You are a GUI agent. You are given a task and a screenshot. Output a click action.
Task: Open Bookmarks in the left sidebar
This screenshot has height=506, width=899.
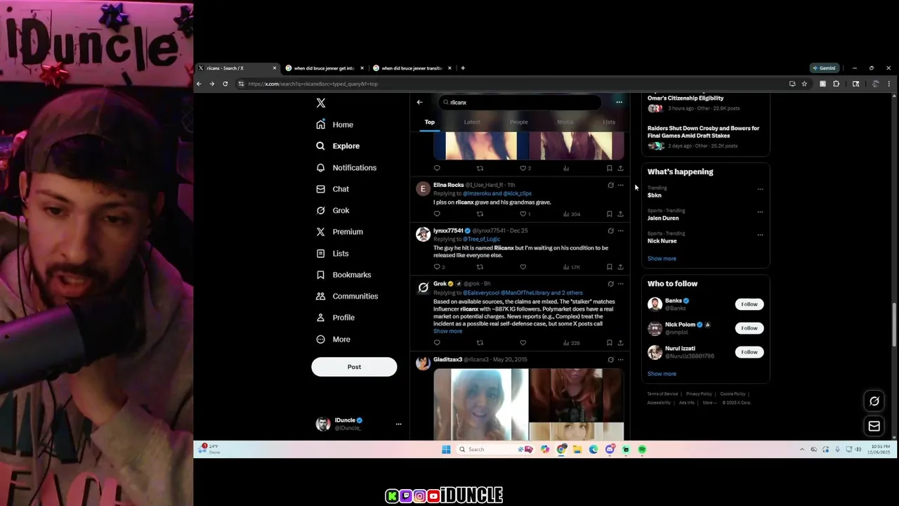coord(343,275)
